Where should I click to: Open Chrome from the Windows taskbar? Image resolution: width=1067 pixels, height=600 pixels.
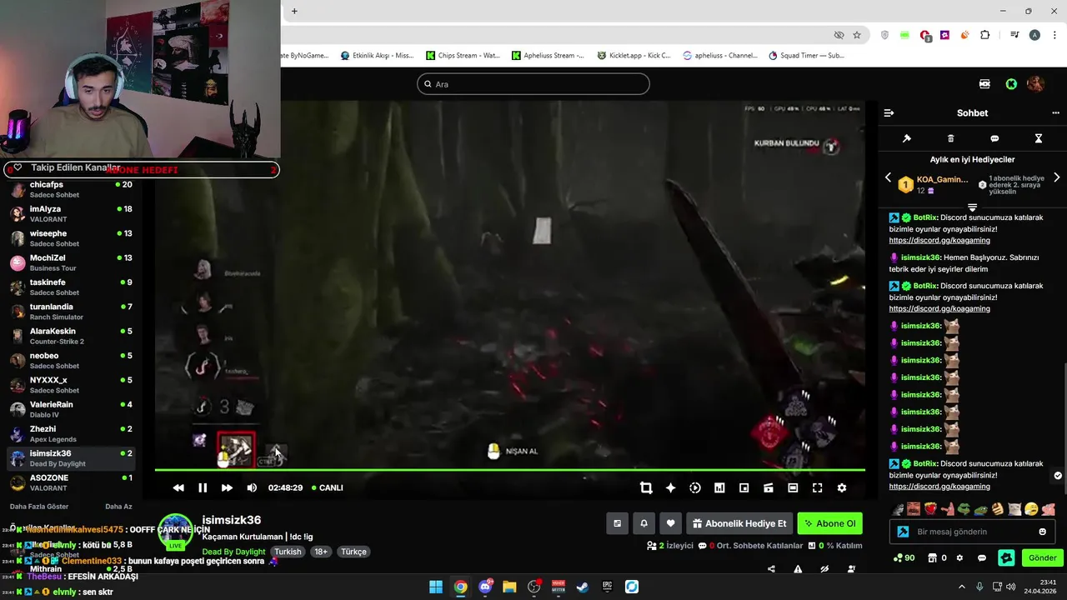[460, 587]
